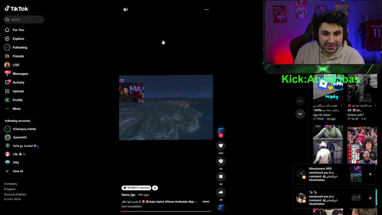Open M7AME7O reposted label
The image size is (382, 215).
pyautogui.click(x=136, y=188)
